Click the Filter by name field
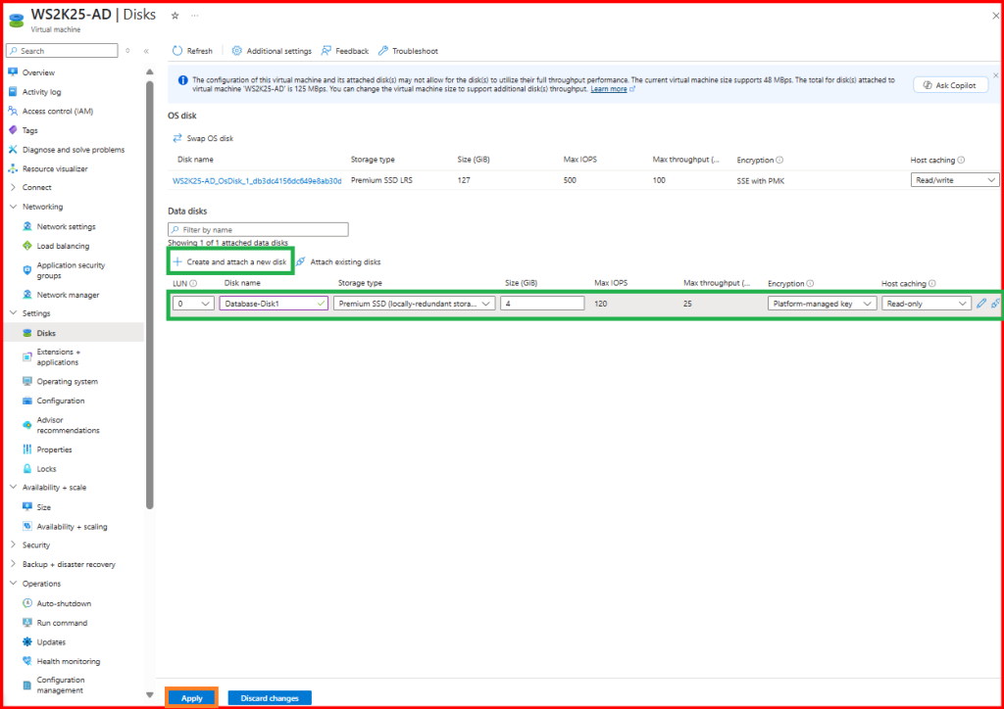The height and width of the screenshot is (709, 1004). (x=258, y=229)
